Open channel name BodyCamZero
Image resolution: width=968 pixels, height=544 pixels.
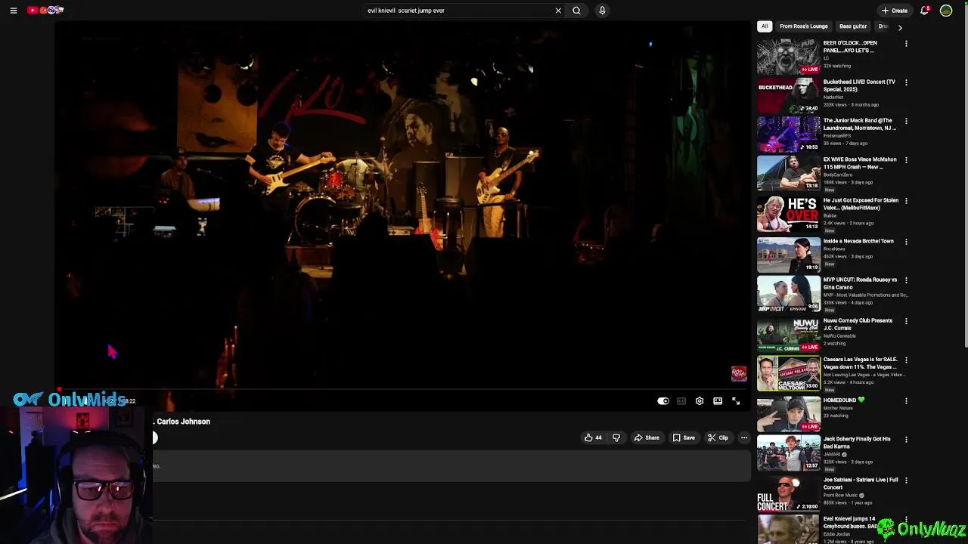tap(837, 175)
